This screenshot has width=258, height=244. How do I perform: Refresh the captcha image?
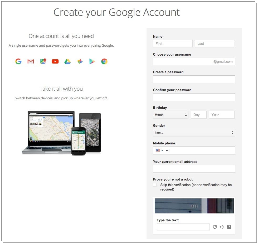(215, 227)
